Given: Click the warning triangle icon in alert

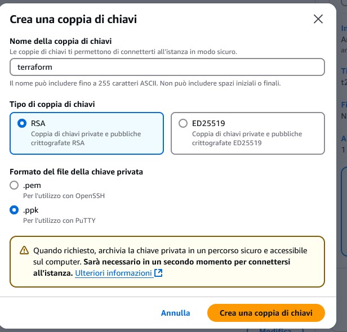Looking at the screenshot, I should tap(24, 250).
